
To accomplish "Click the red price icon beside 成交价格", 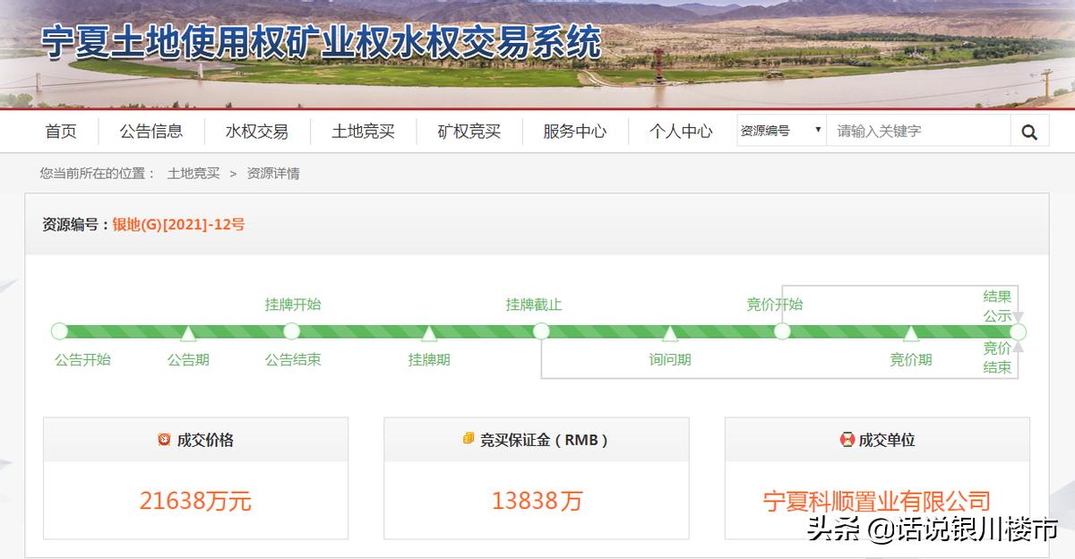I will coord(163,438).
